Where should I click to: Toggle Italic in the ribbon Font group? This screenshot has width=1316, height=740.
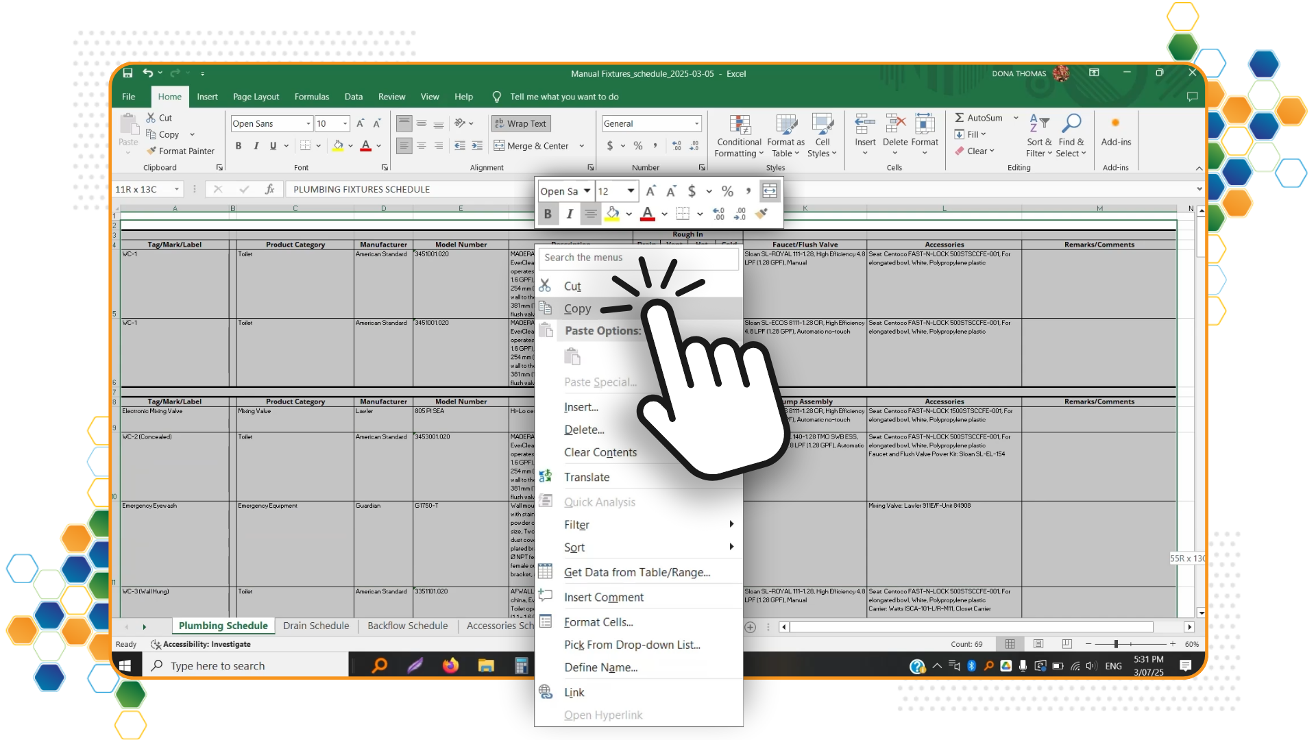(256, 146)
